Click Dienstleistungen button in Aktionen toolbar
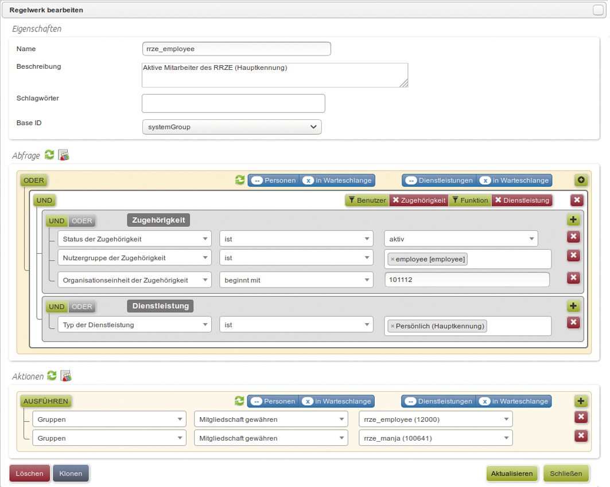This screenshot has width=610, height=487. 438,401
